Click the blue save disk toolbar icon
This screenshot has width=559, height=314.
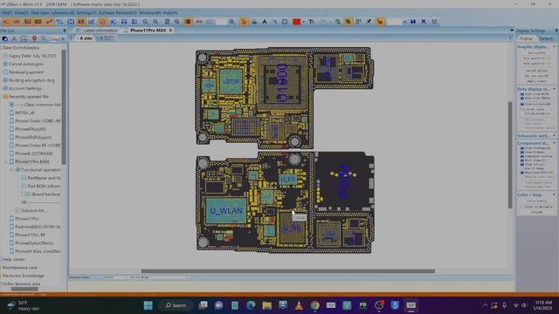tap(413, 22)
